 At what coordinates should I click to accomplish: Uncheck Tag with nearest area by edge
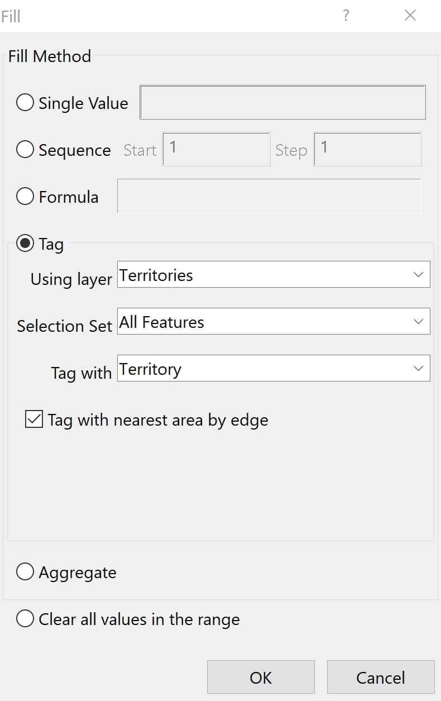(x=34, y=419)
